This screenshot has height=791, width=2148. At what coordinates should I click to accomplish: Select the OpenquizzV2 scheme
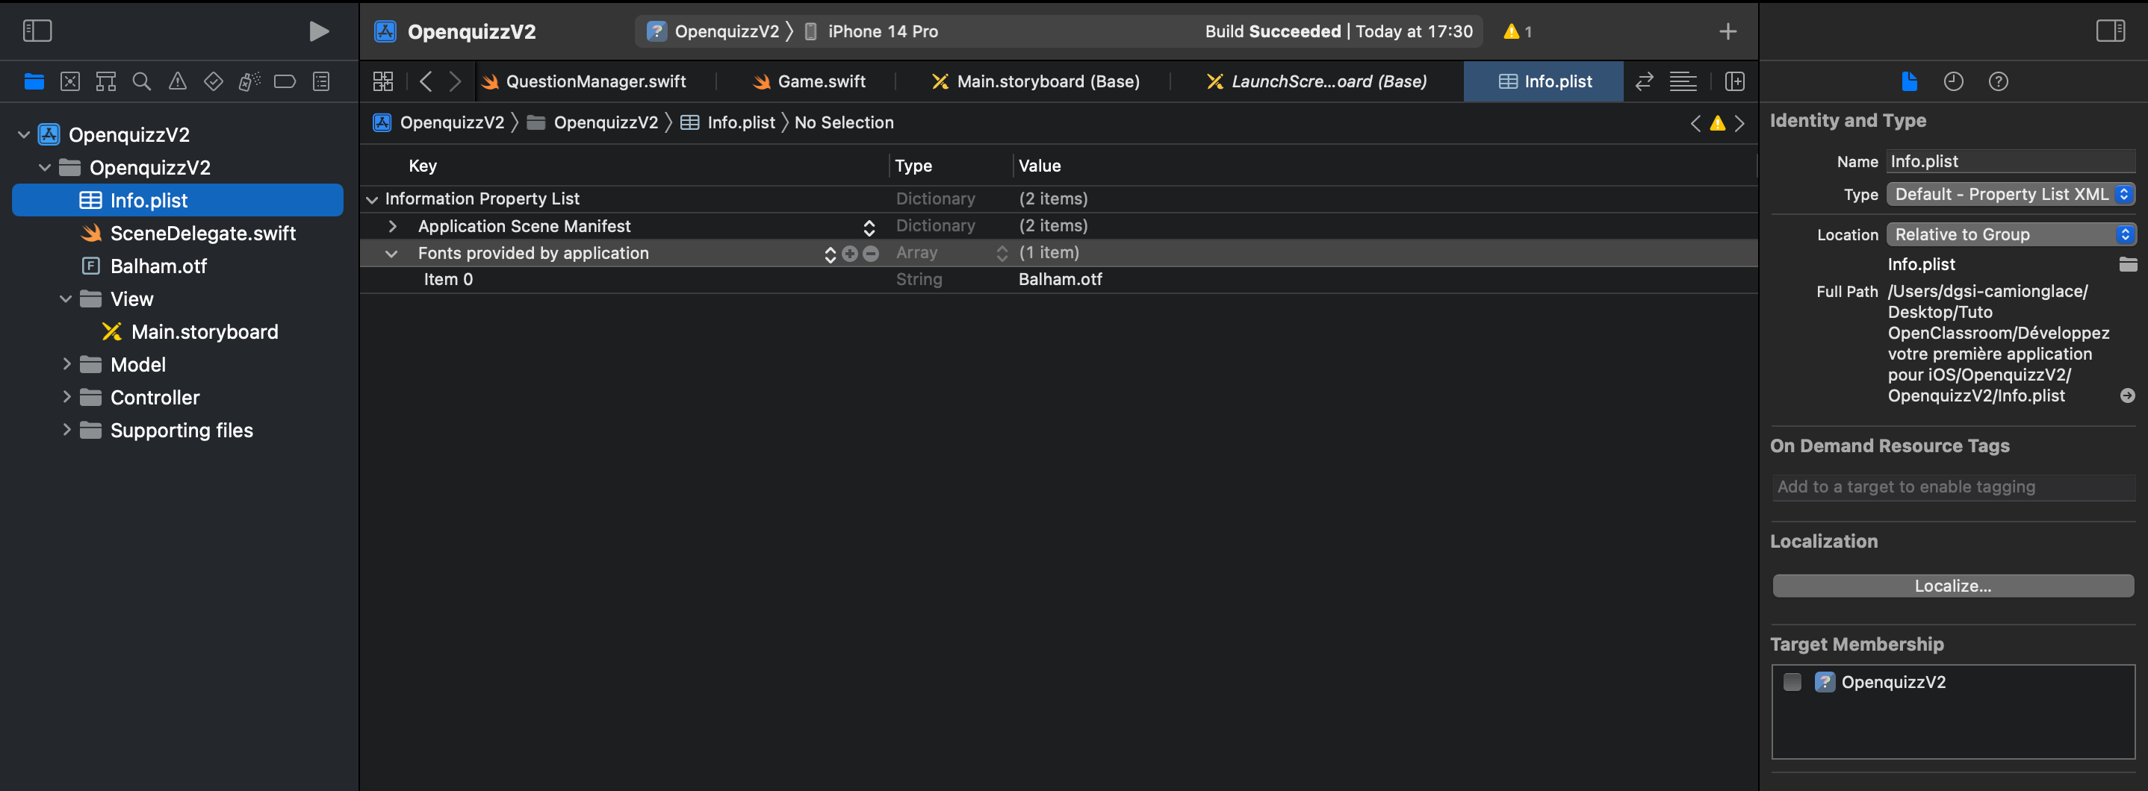click(x=714, y=31)
